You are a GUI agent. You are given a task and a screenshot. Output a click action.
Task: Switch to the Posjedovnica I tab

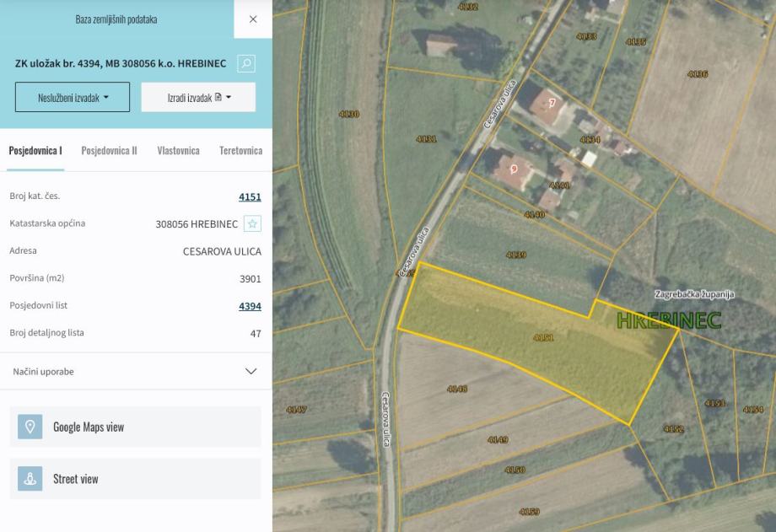pos(35,150)
